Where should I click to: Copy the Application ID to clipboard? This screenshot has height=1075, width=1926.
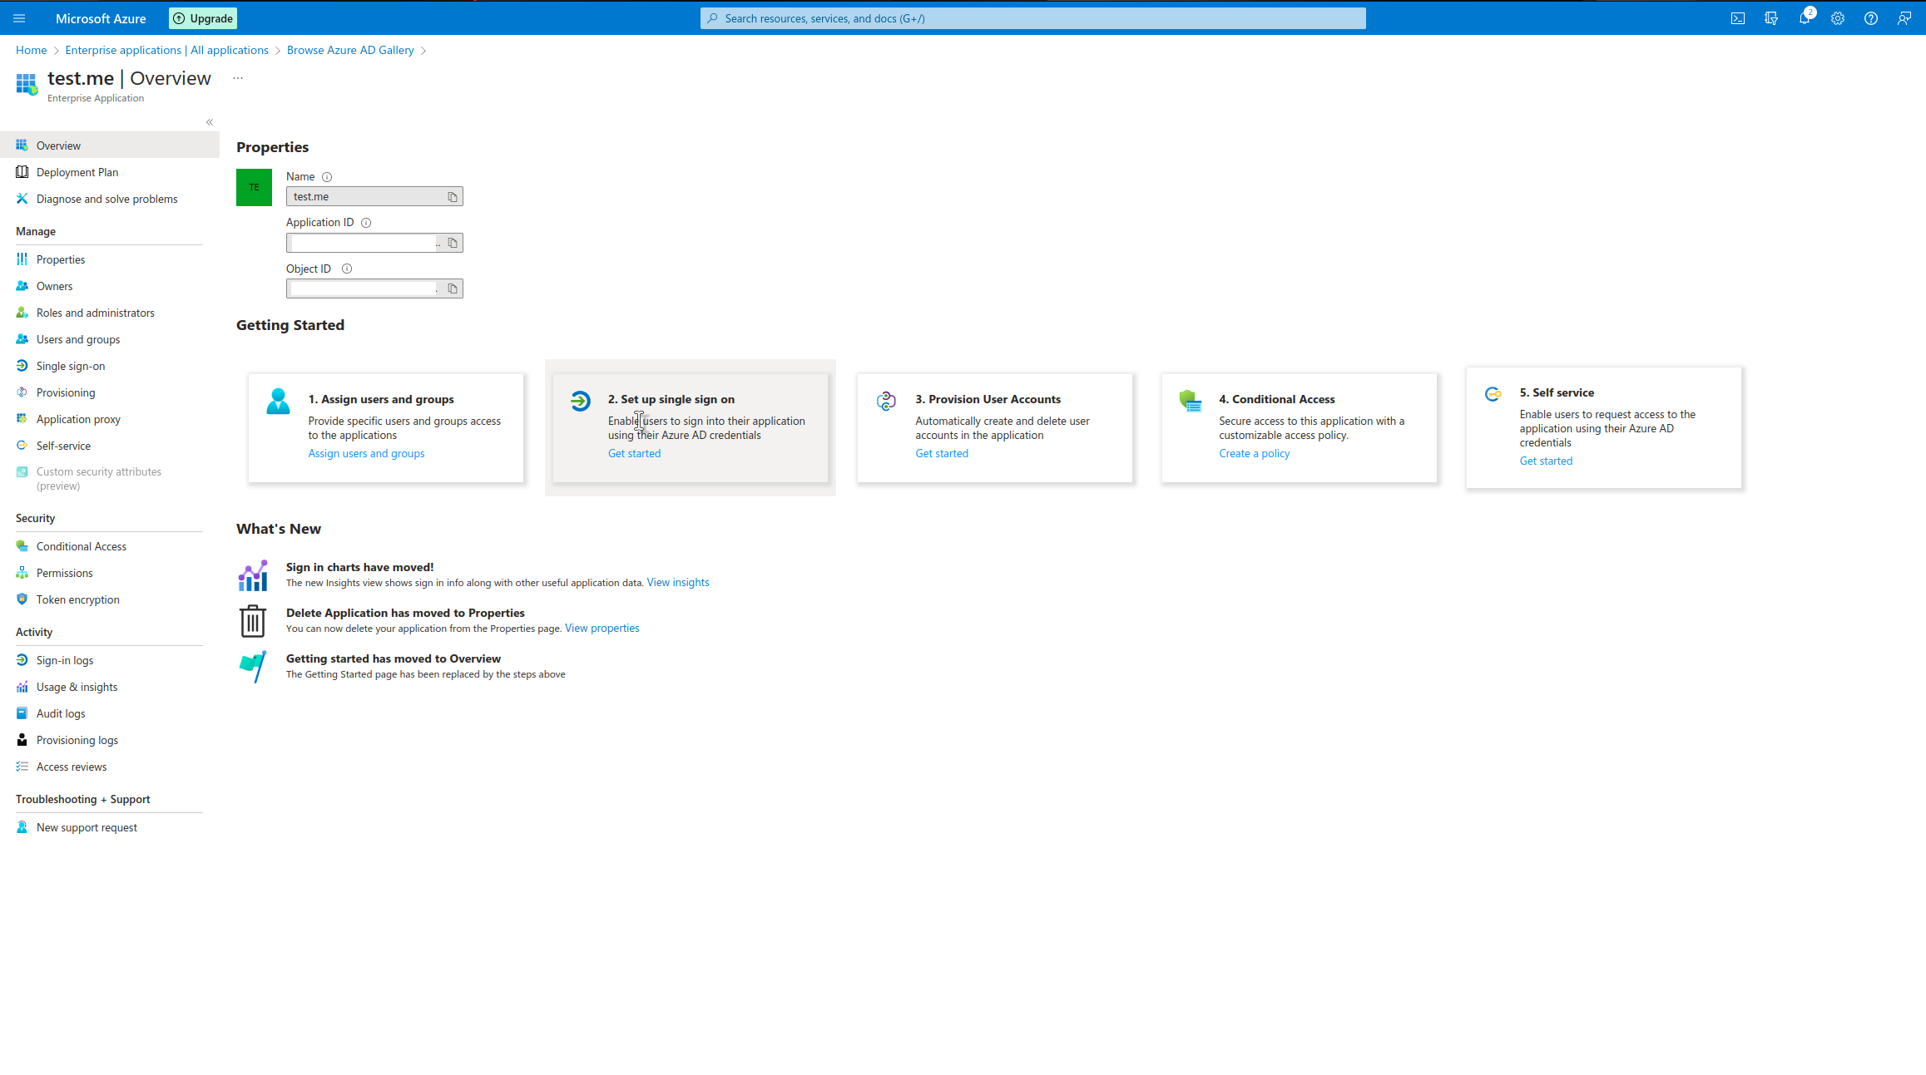tap(453, 243)
